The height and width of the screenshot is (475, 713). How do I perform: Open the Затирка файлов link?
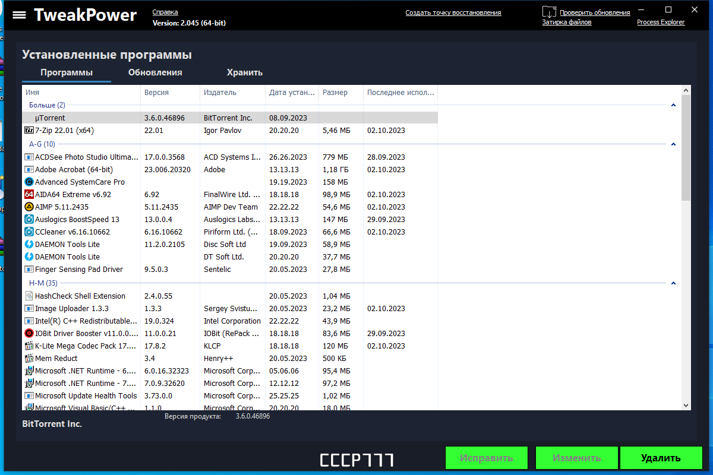pos(567,22)
